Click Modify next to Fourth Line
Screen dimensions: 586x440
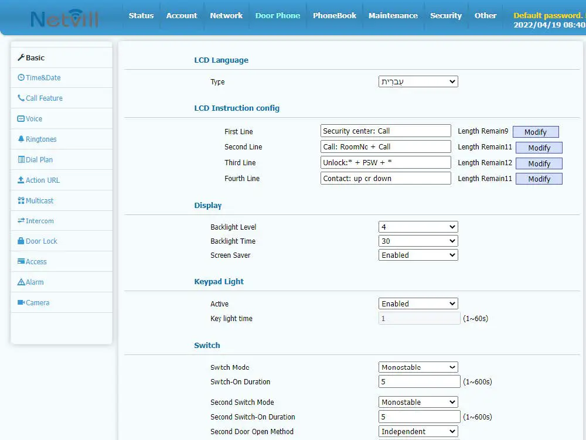pyautogui.click(x=539, y=179)
